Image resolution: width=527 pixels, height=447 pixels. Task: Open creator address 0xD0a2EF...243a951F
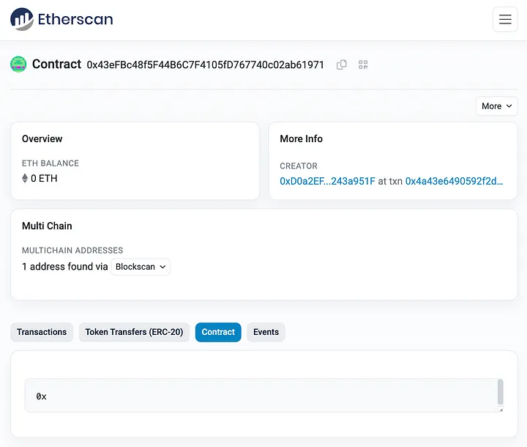(x=327, y=181)
